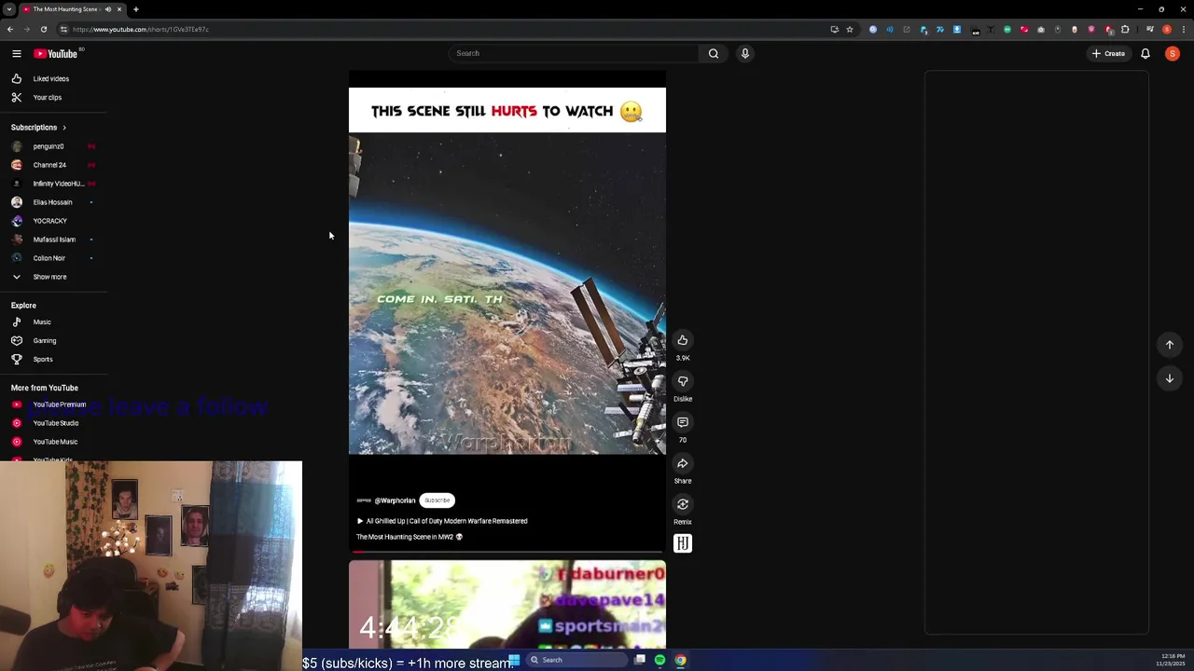This screenshot has width=1194, height=671.
Task: Click the taskbar clock
Action: [x=1172, y=660]
